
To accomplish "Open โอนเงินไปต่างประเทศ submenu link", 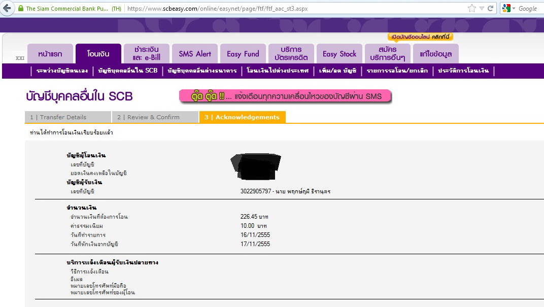I will 278,71.
